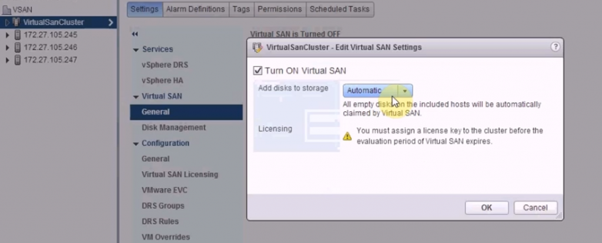Viewport: 602px width, 243px height.
Task: Click host icon for 172.27.105.246
Action: click(17, 48)
